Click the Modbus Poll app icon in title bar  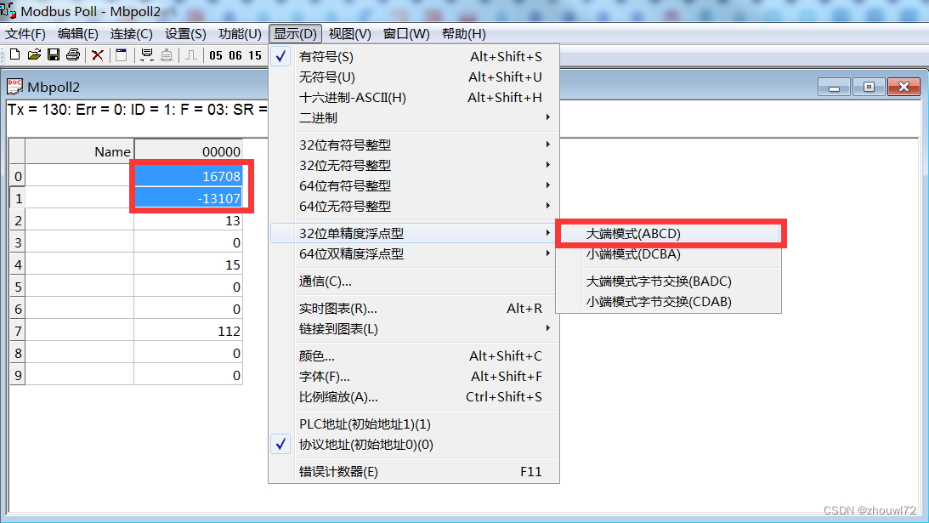[8, 11]
